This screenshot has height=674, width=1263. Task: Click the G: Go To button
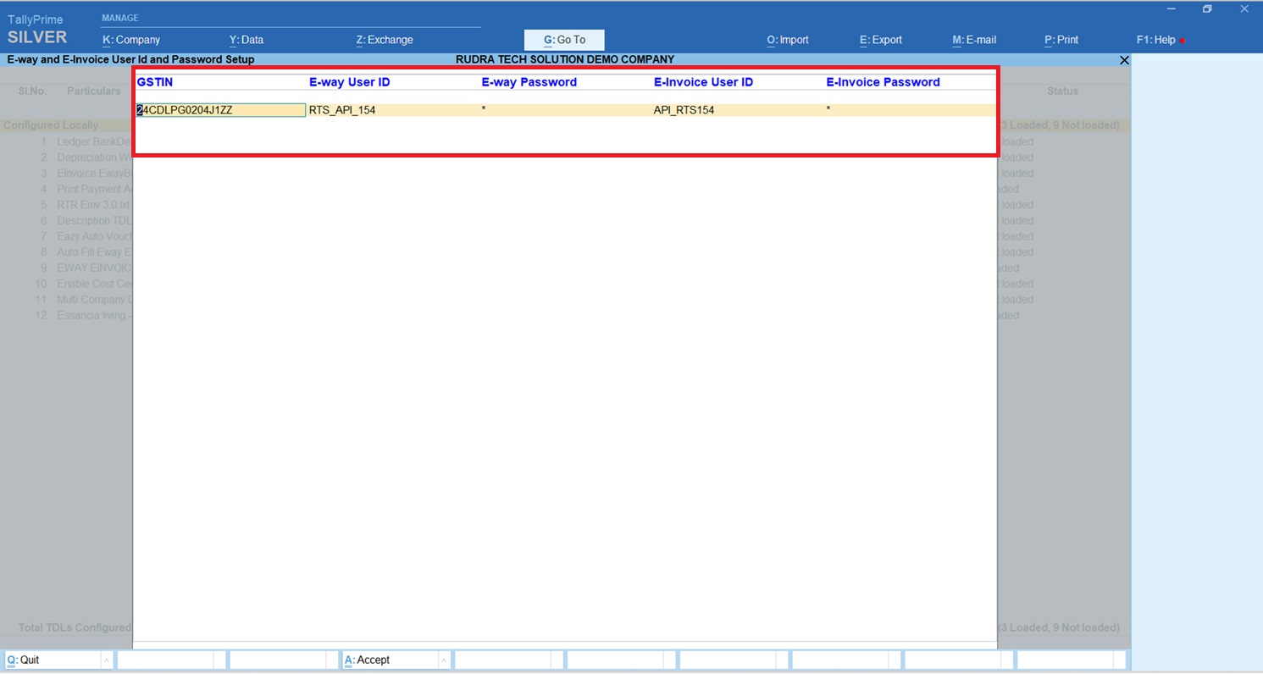564,40
